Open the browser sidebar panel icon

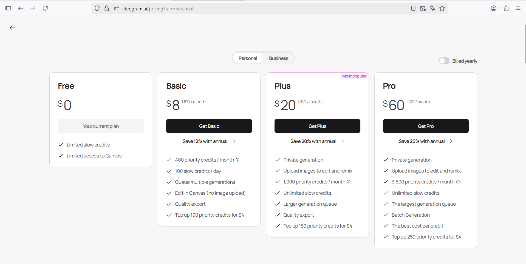point(8,8)
